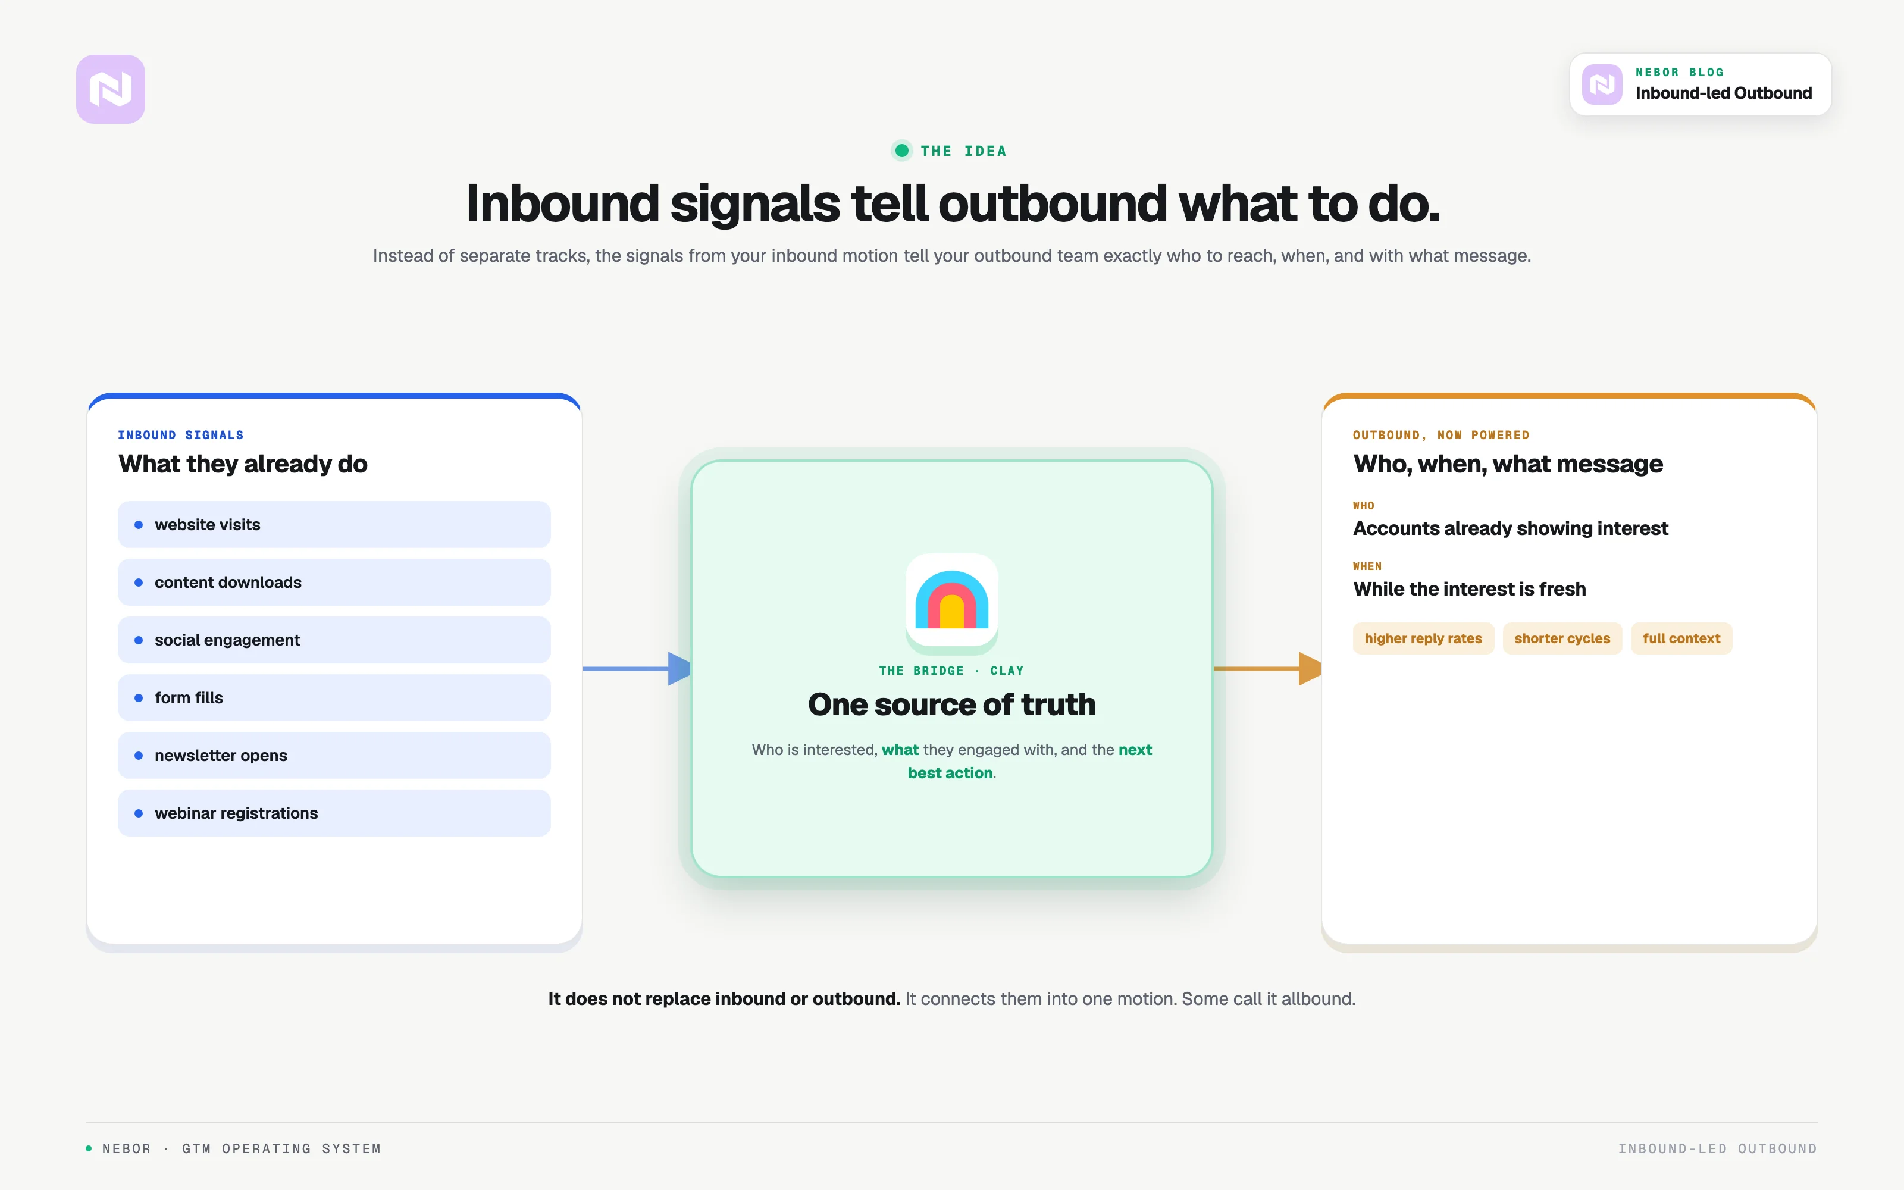Screen dimensions: 1904x1190
Task: Select the social engagement signal row
Action: point(334,640)
